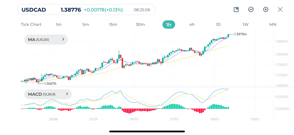Open the chart indicators icon
This screenshot has width=294, height=135.
coord(251,9)
